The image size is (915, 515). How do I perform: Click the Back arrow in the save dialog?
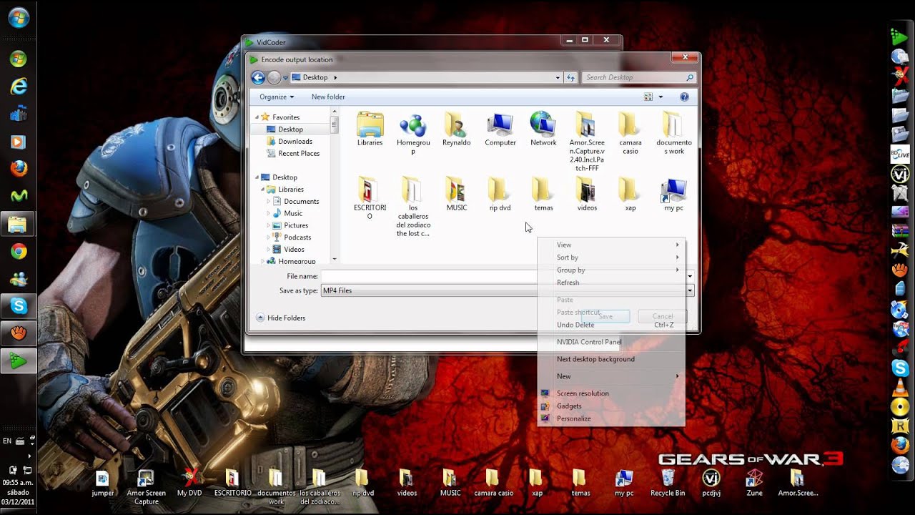259,77
